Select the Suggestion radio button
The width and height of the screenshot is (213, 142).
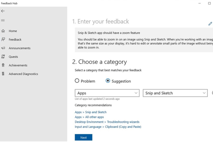[x=108, y=81]
